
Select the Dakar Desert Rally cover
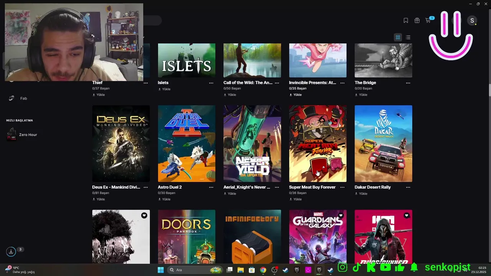tap(384, 144)
